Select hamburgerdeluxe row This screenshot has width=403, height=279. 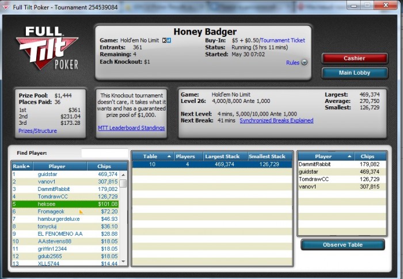pos(66,219)
